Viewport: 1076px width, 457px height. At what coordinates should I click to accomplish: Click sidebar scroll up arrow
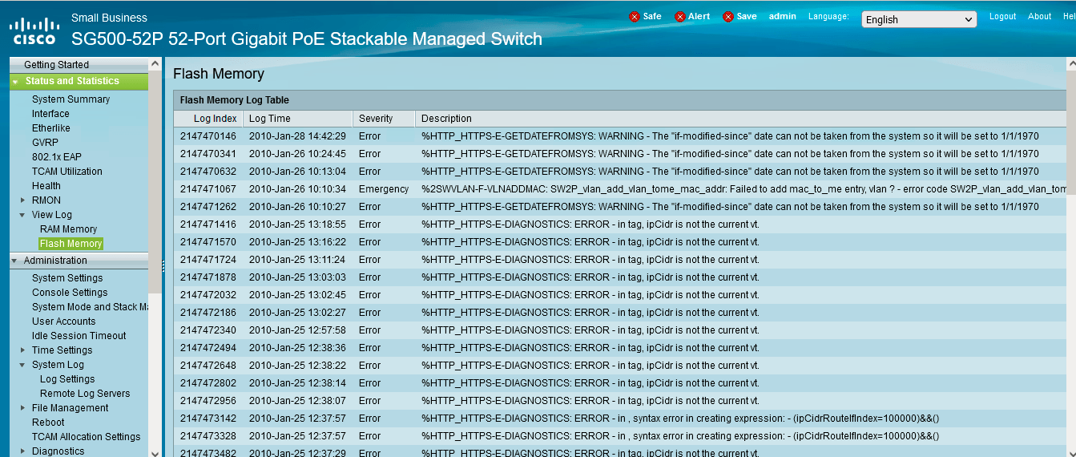point(155,63)
